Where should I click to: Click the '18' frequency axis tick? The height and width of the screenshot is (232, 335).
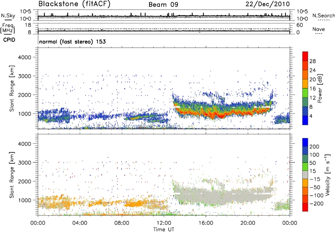[28, 25]
